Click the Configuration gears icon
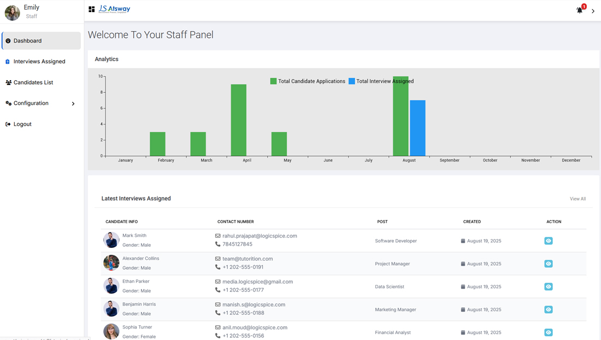 [x=8, y=103]
